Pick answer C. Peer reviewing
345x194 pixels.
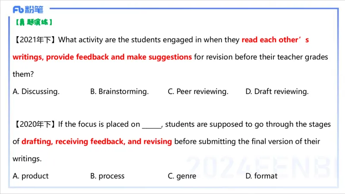(198, 91)
